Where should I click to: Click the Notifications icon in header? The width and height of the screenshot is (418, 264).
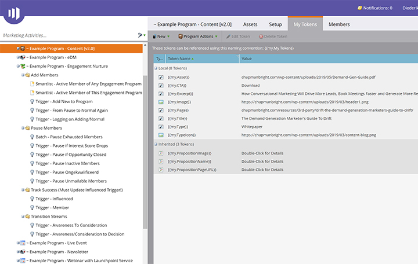pos(359,8)
